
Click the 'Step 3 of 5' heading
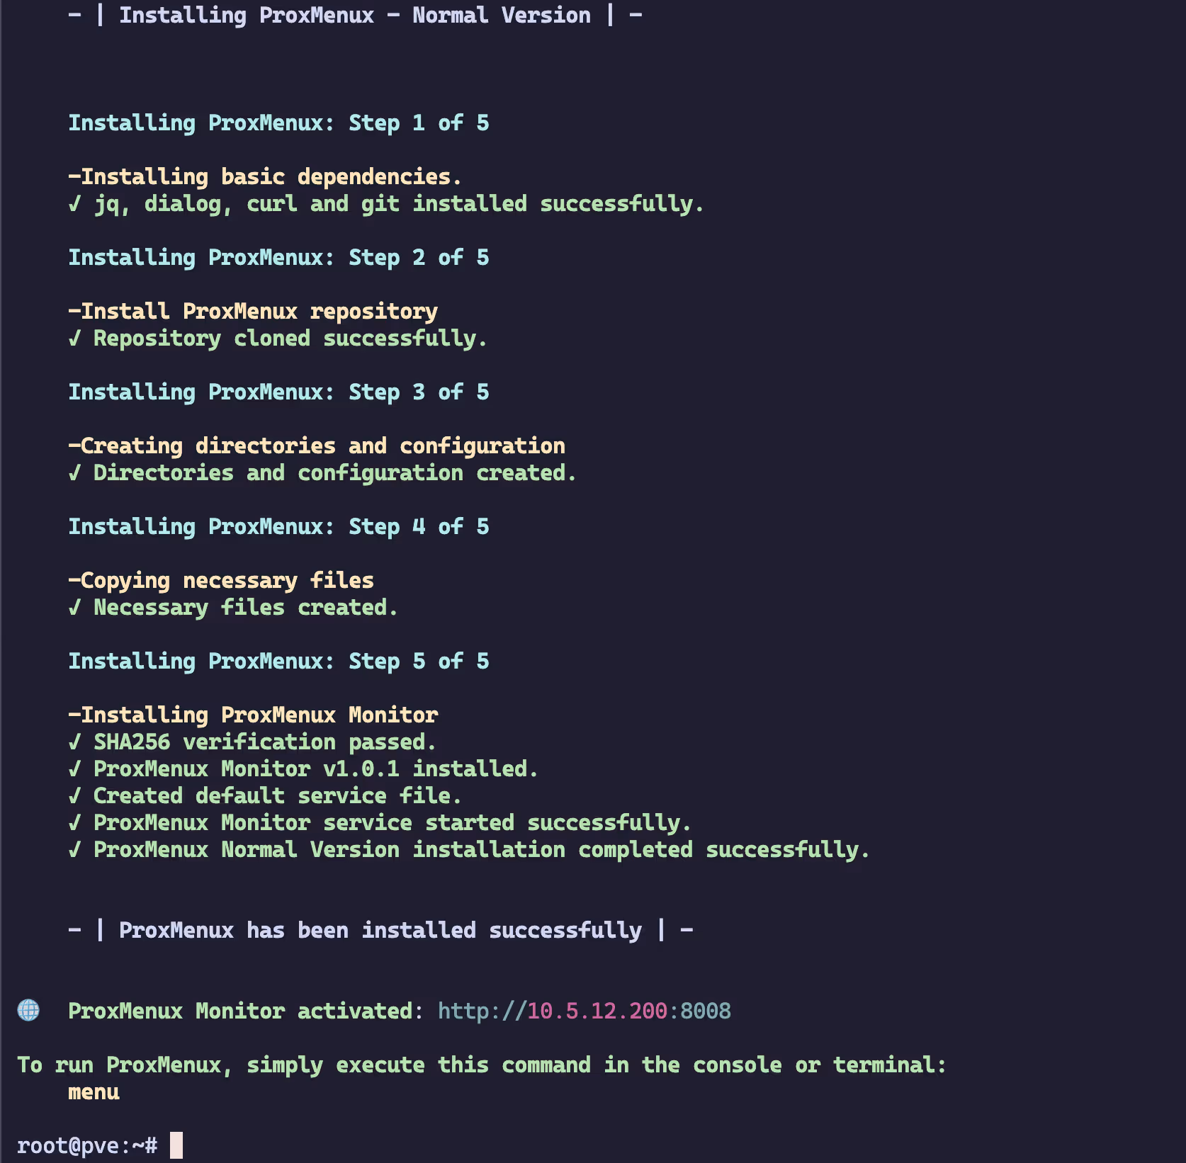point(278,392)
